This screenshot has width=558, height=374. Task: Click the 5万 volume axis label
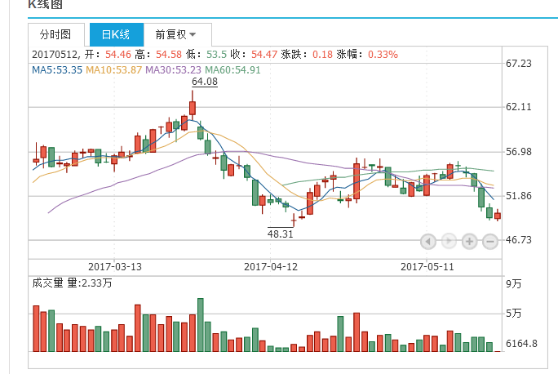pyautogui.click(x=513, y=314)
